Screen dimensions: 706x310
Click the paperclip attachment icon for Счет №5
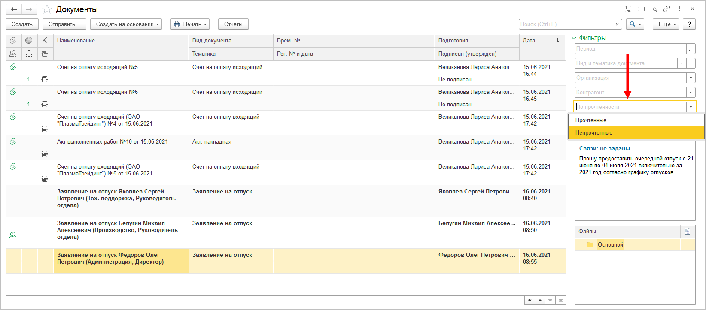click(13, 67)
